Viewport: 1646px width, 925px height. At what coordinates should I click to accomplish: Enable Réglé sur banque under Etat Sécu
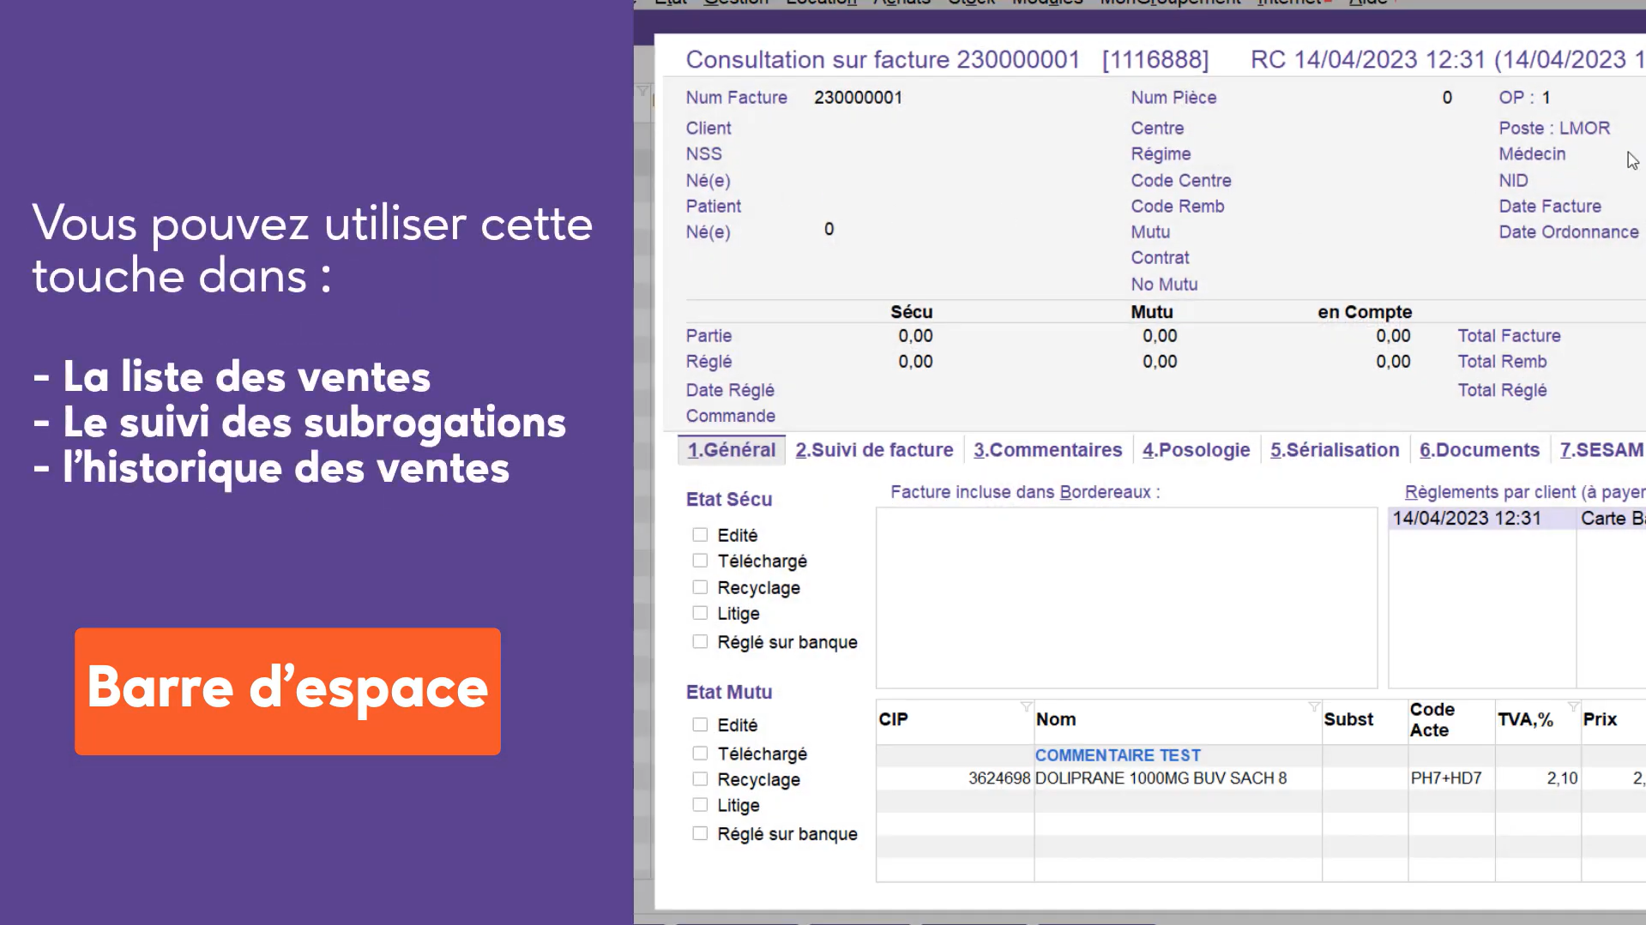tap(700, 641)
